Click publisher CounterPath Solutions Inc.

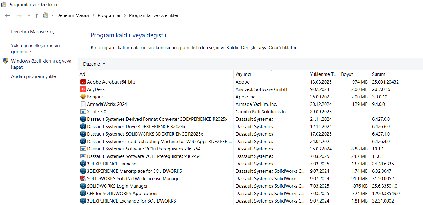[x=262, y=112]
